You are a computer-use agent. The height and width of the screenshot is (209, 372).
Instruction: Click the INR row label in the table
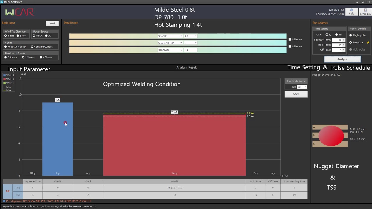[8, 192]
